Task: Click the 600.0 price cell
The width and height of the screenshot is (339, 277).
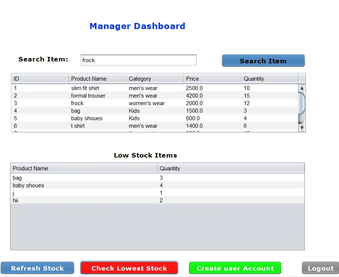Action: pyautogui.click(x=212, y=118)
